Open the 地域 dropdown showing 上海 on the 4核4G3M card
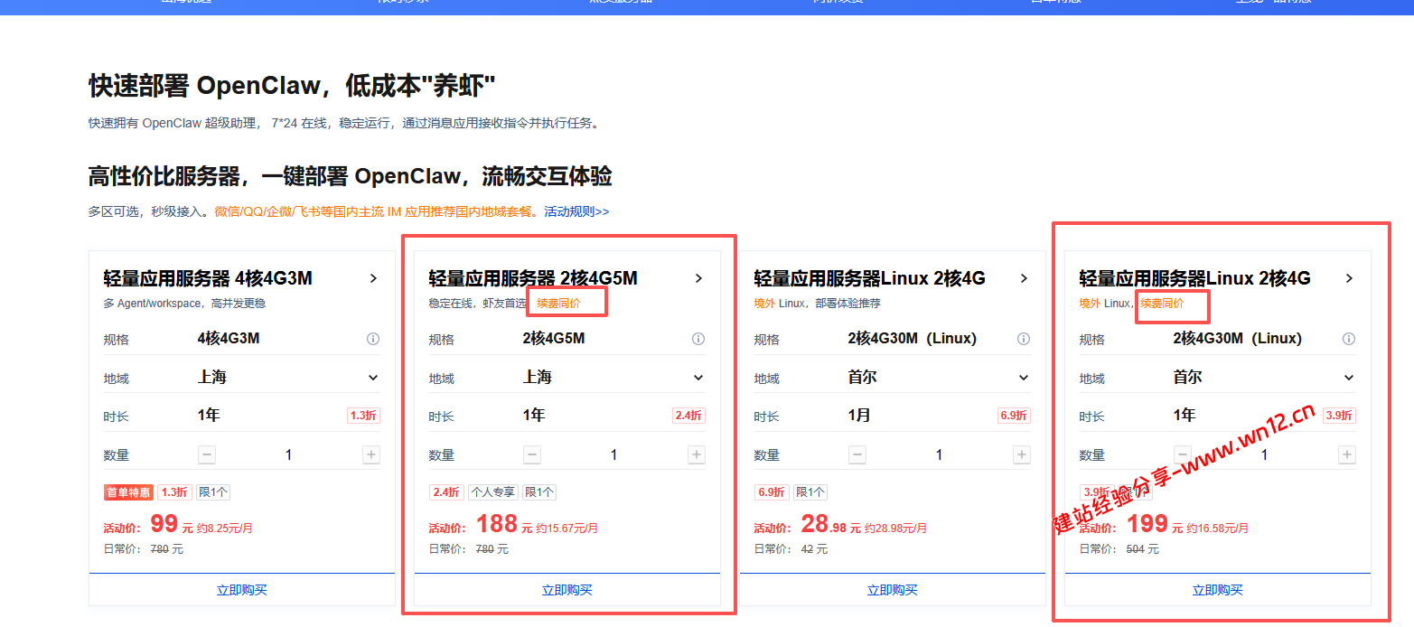 (372, 377)
